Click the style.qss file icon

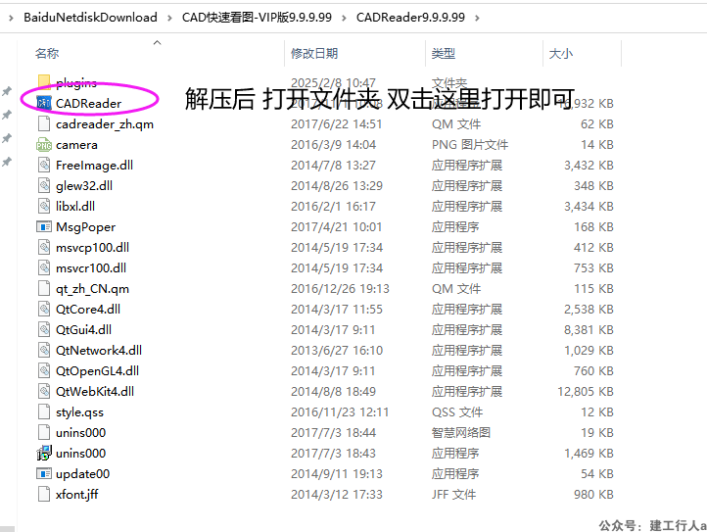coord(44,411)
